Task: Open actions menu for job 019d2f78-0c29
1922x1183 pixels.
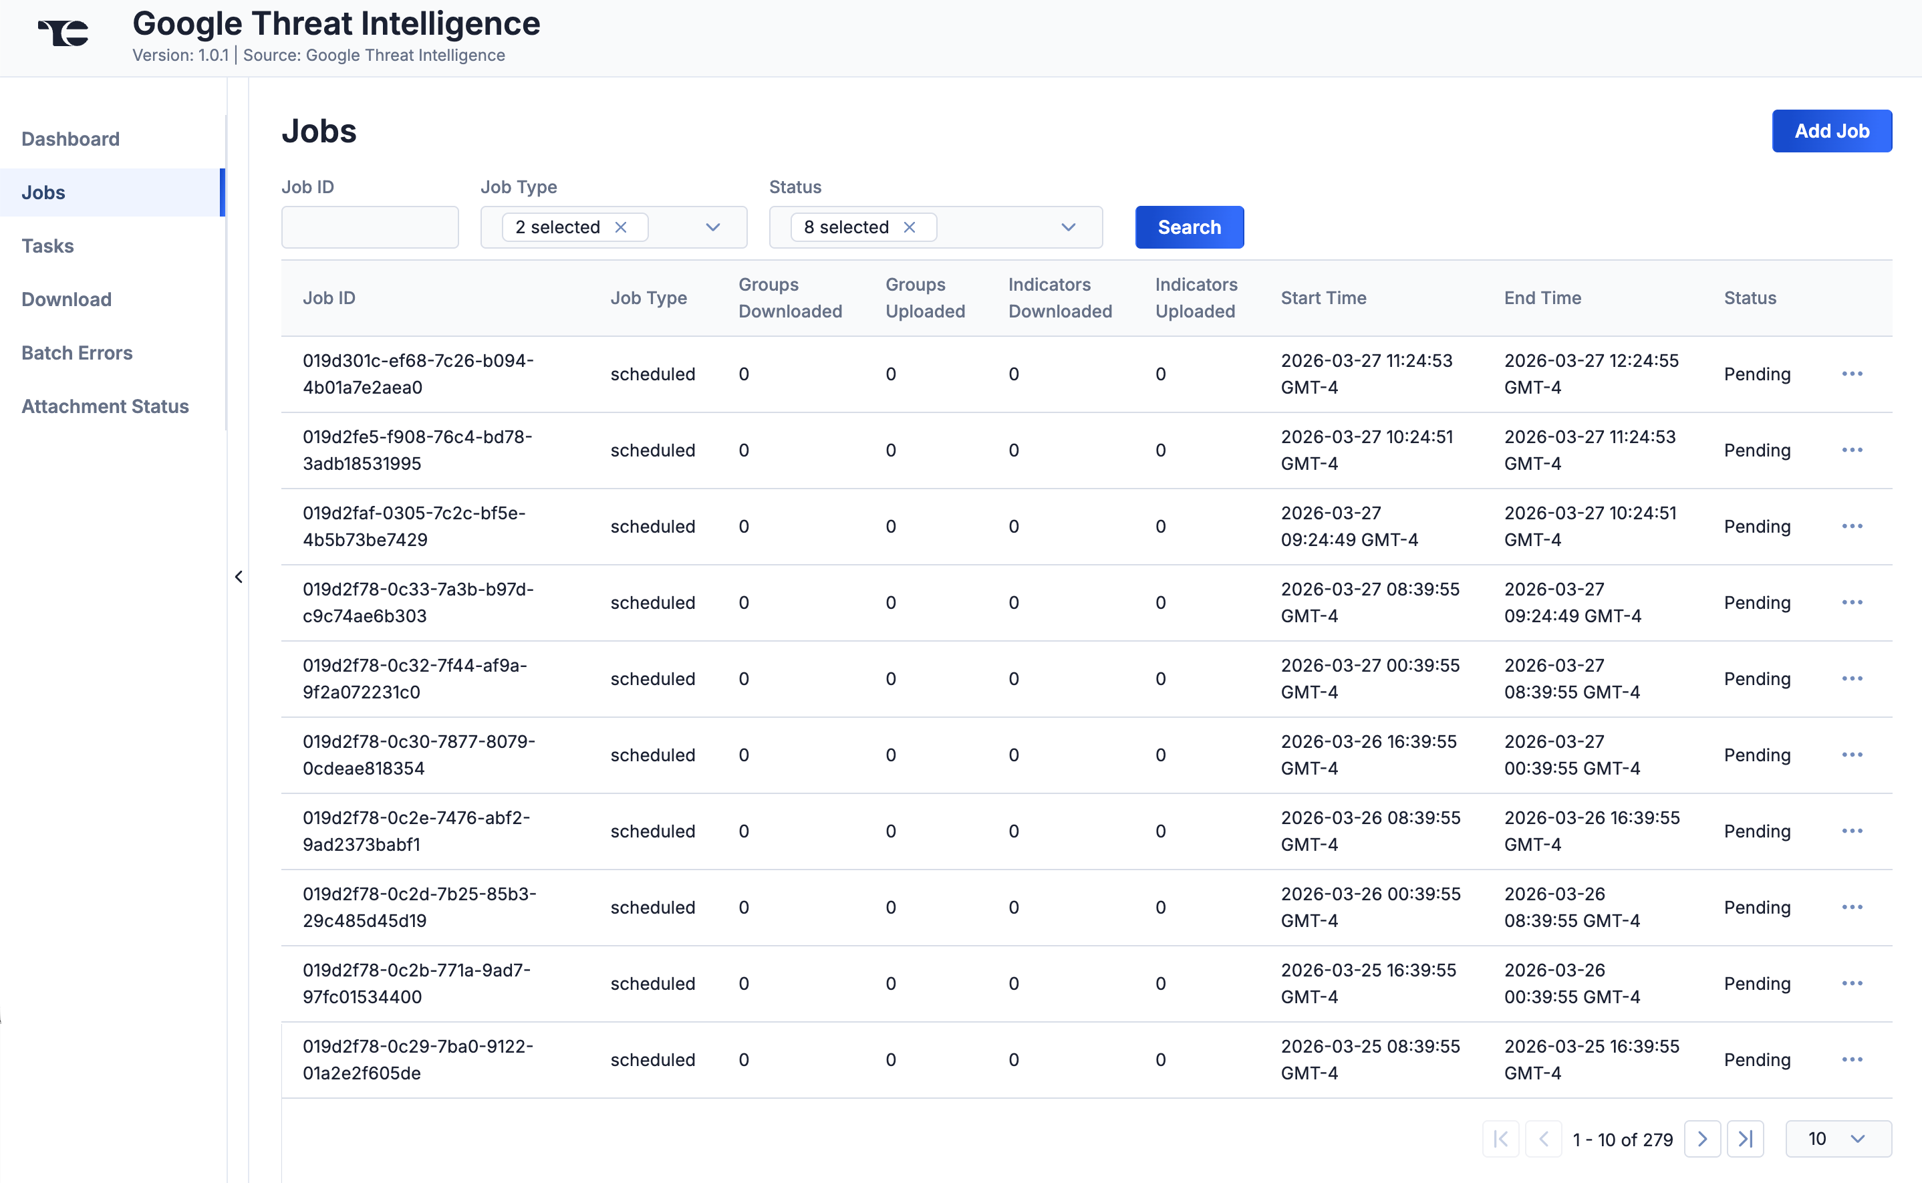Action: [x=1852, y=1059]
